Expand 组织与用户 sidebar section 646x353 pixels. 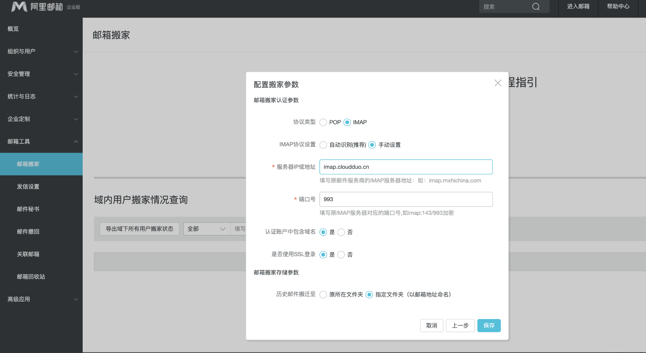point(41,51)
